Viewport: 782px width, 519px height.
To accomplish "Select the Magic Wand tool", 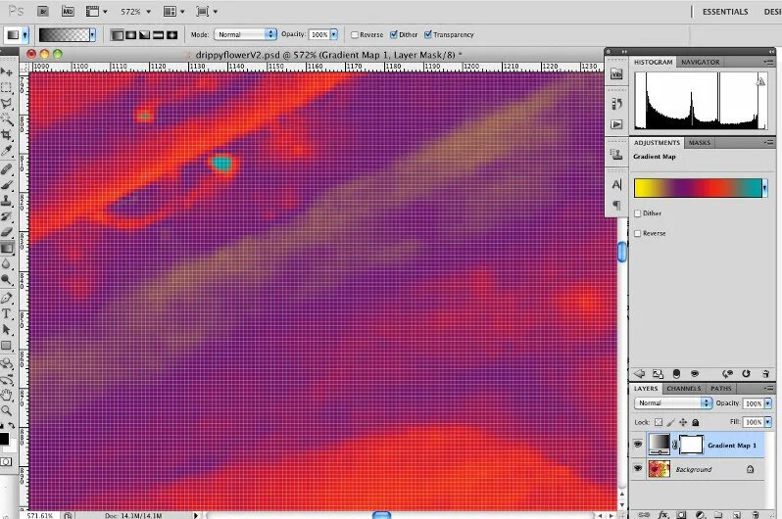I will [7, 119].
